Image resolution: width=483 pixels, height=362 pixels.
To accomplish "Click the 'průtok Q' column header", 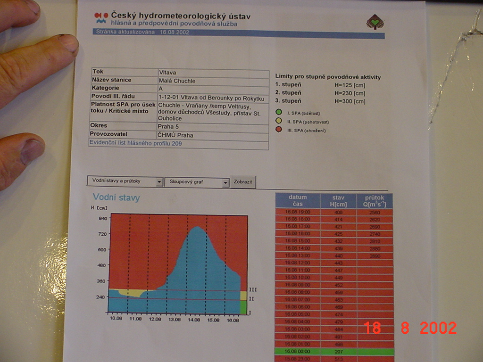I will [x=375, y=201].
